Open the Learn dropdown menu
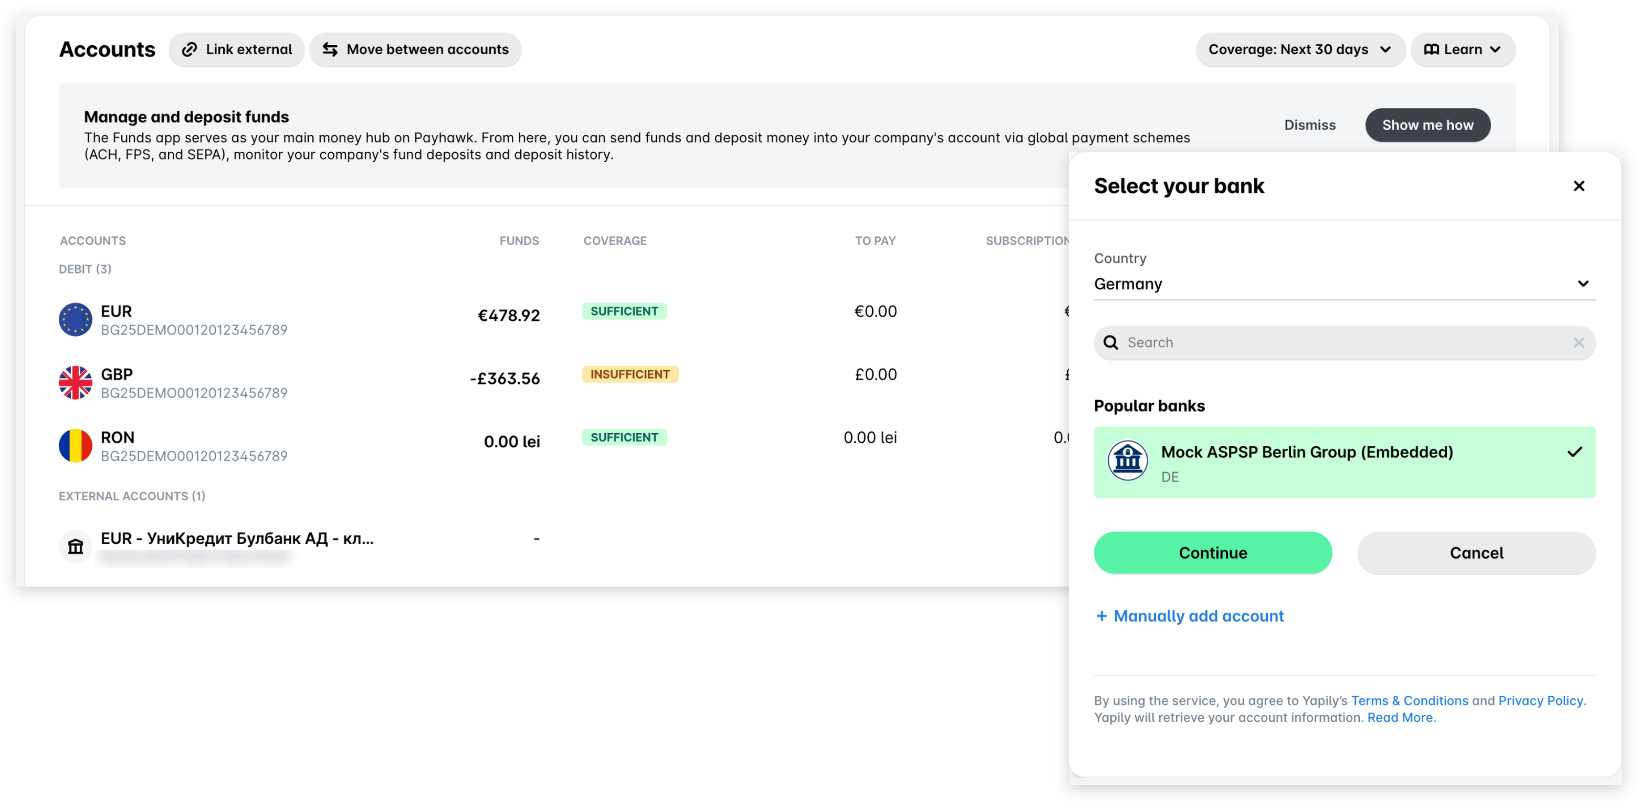 (1463, 49)
